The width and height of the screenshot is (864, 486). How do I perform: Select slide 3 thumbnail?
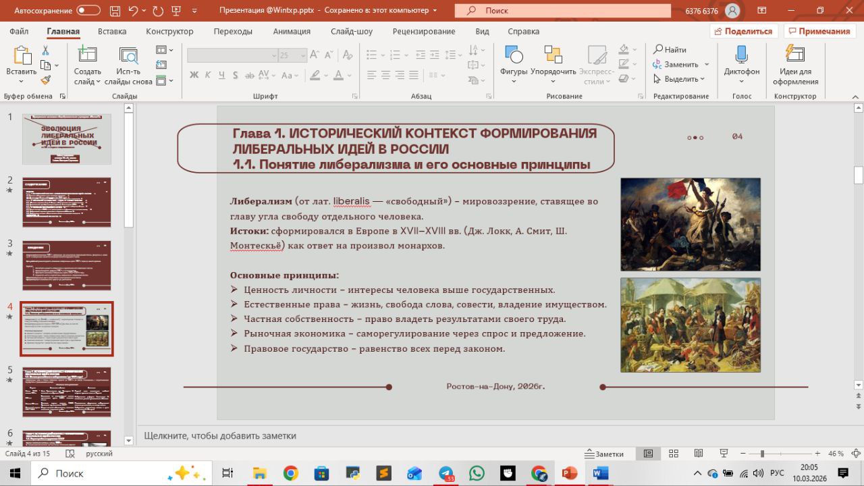point(66,265)
